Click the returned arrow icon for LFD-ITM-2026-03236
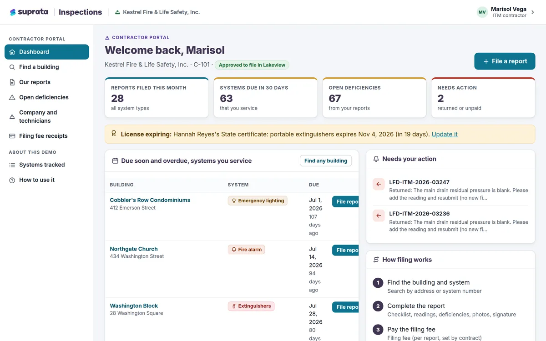 pos(379,216)
